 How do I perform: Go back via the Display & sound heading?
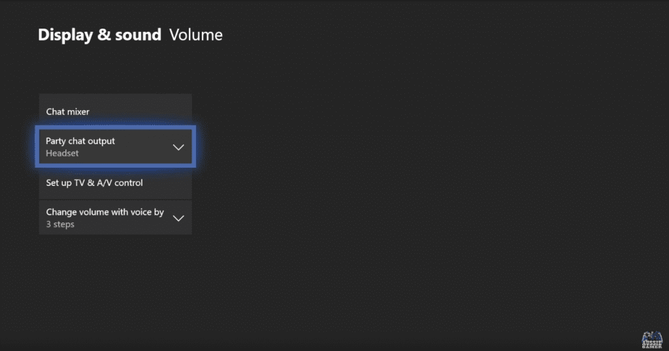(x=99, y=35)
